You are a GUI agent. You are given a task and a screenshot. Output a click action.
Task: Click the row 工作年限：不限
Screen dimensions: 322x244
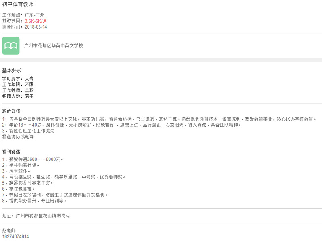point(18,85)
